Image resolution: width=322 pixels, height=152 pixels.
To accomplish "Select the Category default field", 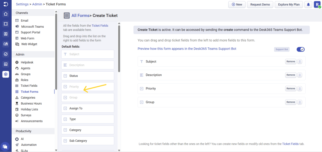I will [87, 130].
